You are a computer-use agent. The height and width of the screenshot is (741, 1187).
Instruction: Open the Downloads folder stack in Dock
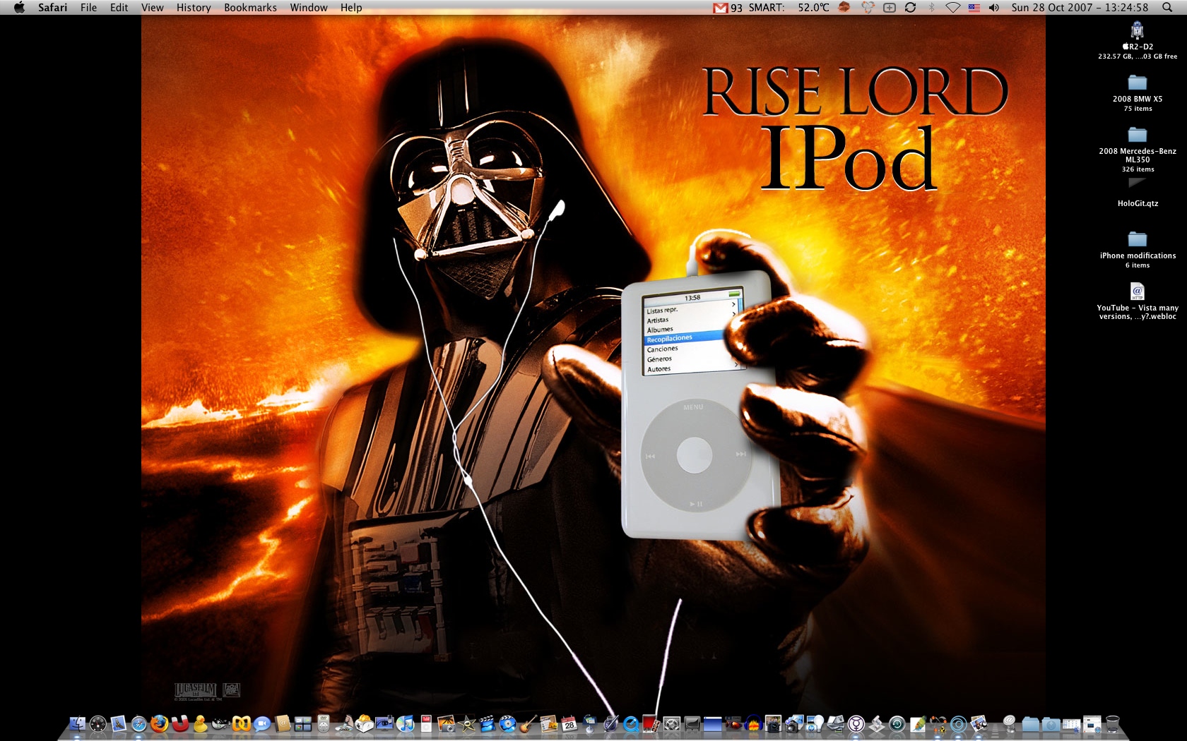click(1051, 723)
